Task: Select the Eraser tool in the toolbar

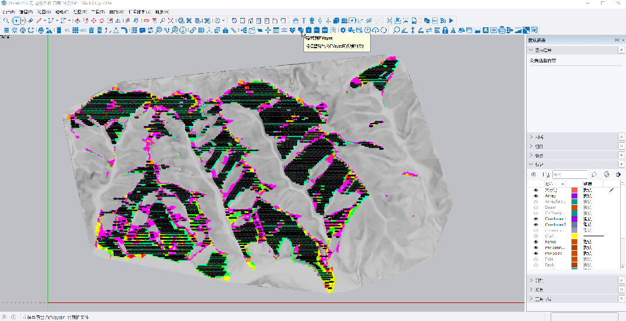Action: [x=31, y=21]
